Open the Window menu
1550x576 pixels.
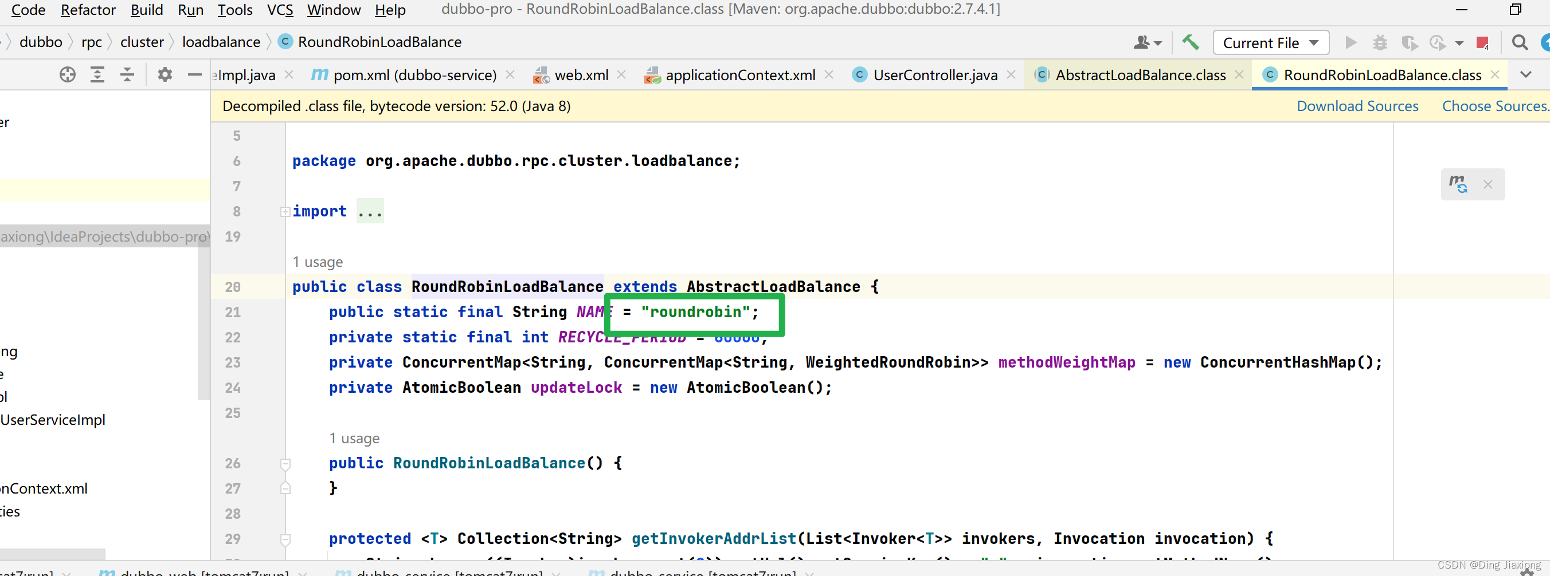point(334,10)
